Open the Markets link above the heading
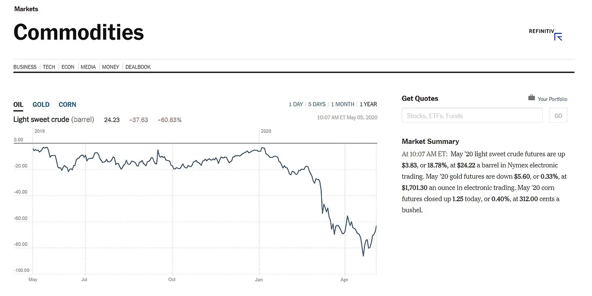This screenshot has height=296, width=592. pos(26,8)
